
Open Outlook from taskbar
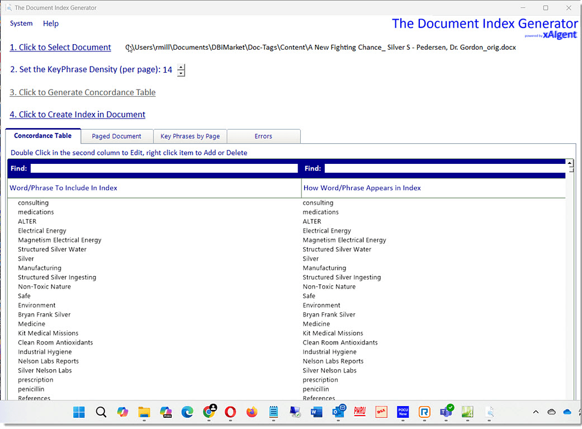[338, 412]
